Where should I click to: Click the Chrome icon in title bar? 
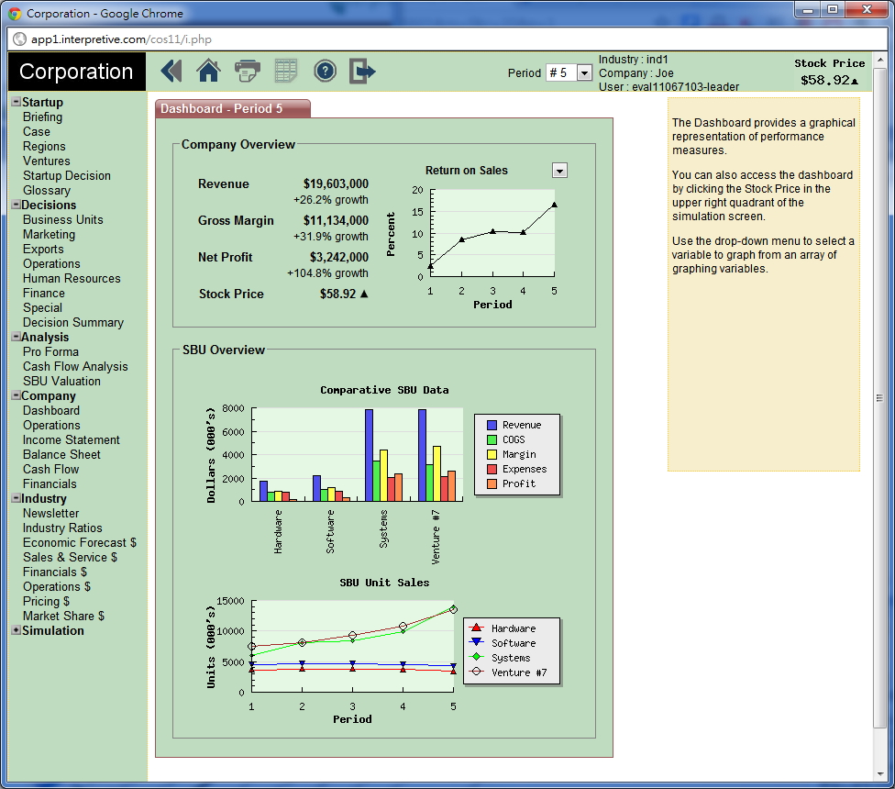15,14
